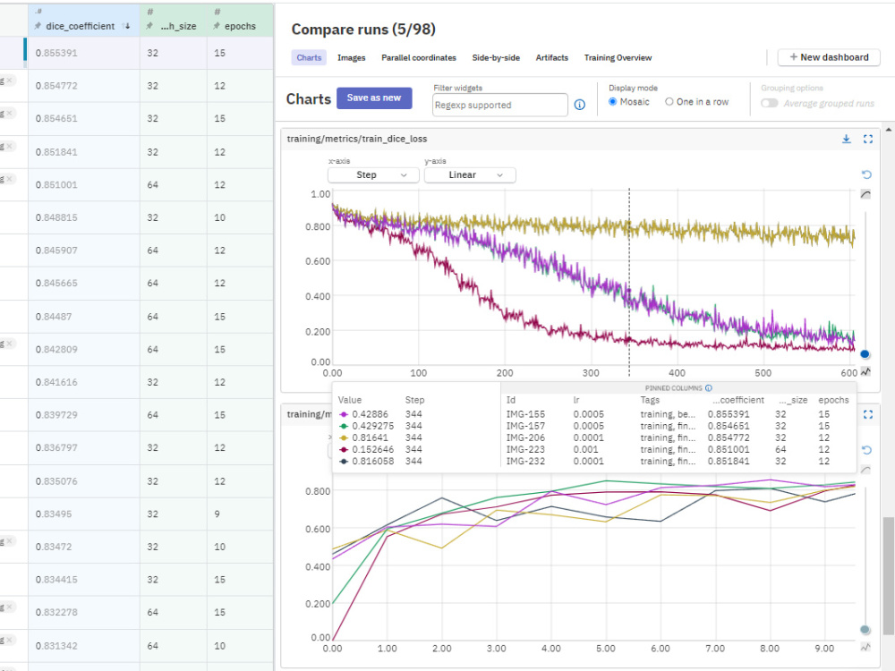Sort by dice_coefficient column header
The width and height of the screenshot is (895, 671).
[x=81, y=26]
